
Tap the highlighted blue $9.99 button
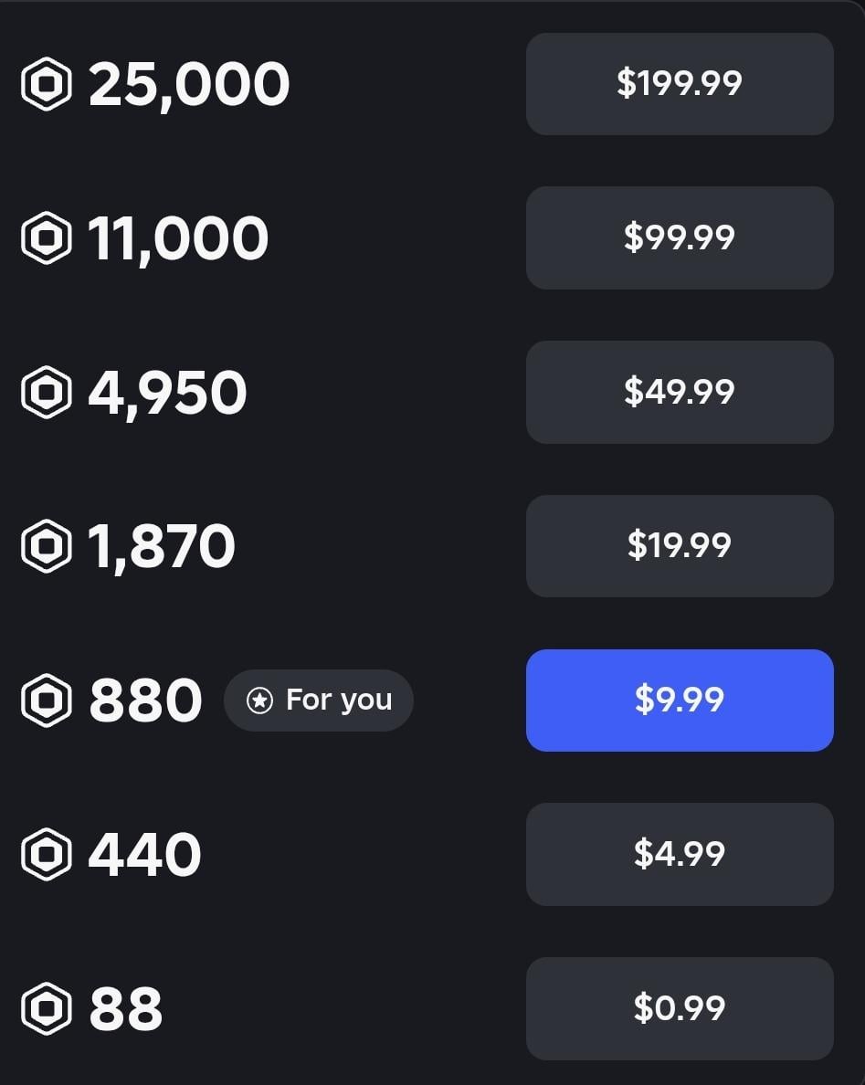(x=680, y=701)
